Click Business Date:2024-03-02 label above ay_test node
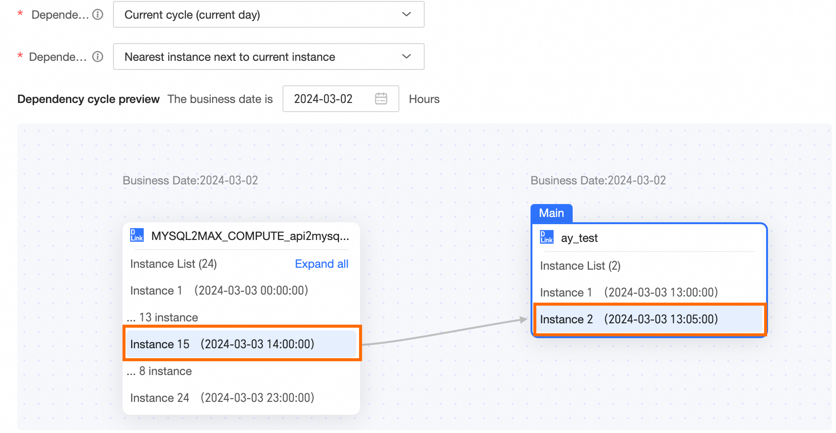This screenshot has height=433, width=836. pos(599,181)
